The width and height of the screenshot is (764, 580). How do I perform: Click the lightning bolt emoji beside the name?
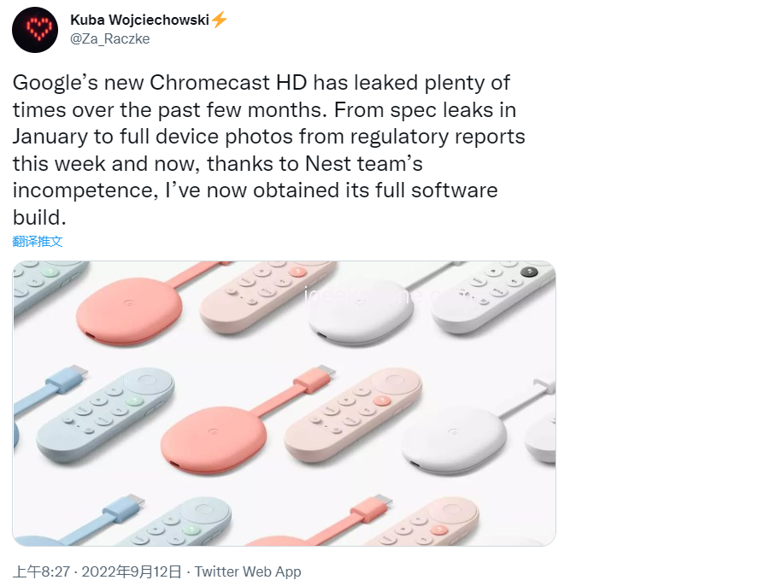[x=220, y=20]
